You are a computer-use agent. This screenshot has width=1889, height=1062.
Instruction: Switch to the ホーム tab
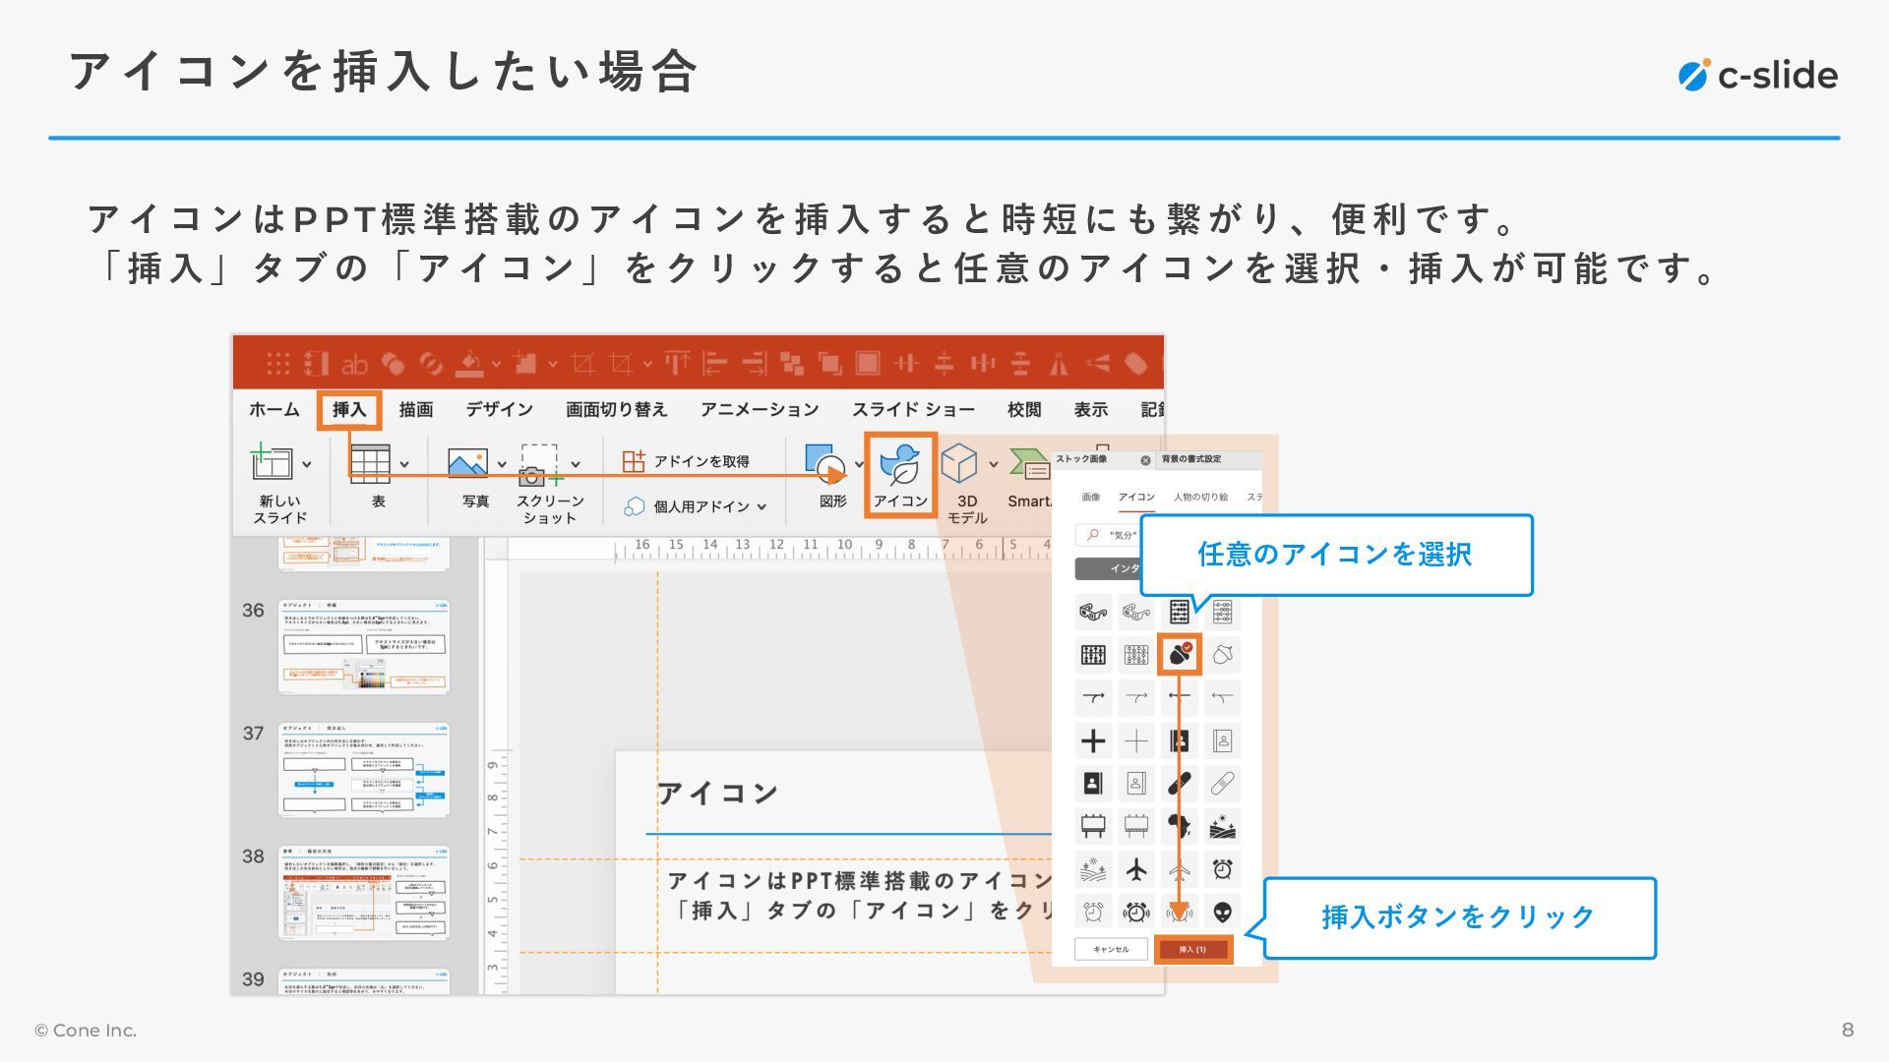click(274, 409)
